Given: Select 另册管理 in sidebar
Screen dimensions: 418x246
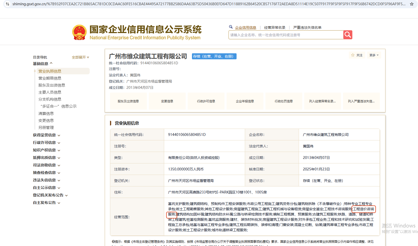Looking at the screenshot, I should point(46,127).
